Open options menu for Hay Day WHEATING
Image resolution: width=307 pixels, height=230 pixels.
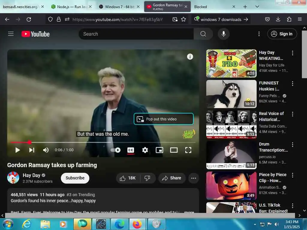click(293, 53)
